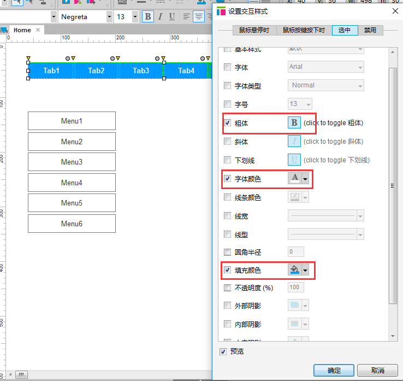Select the Menu6 box on canvas

click(72, 224)
